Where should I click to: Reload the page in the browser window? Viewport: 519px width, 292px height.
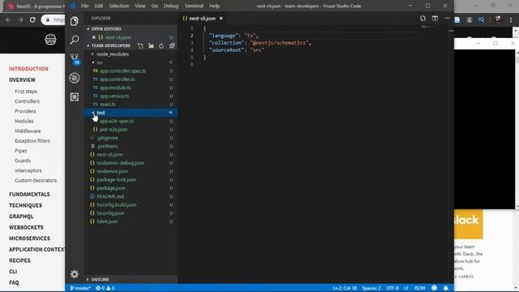tap(32, 19)
